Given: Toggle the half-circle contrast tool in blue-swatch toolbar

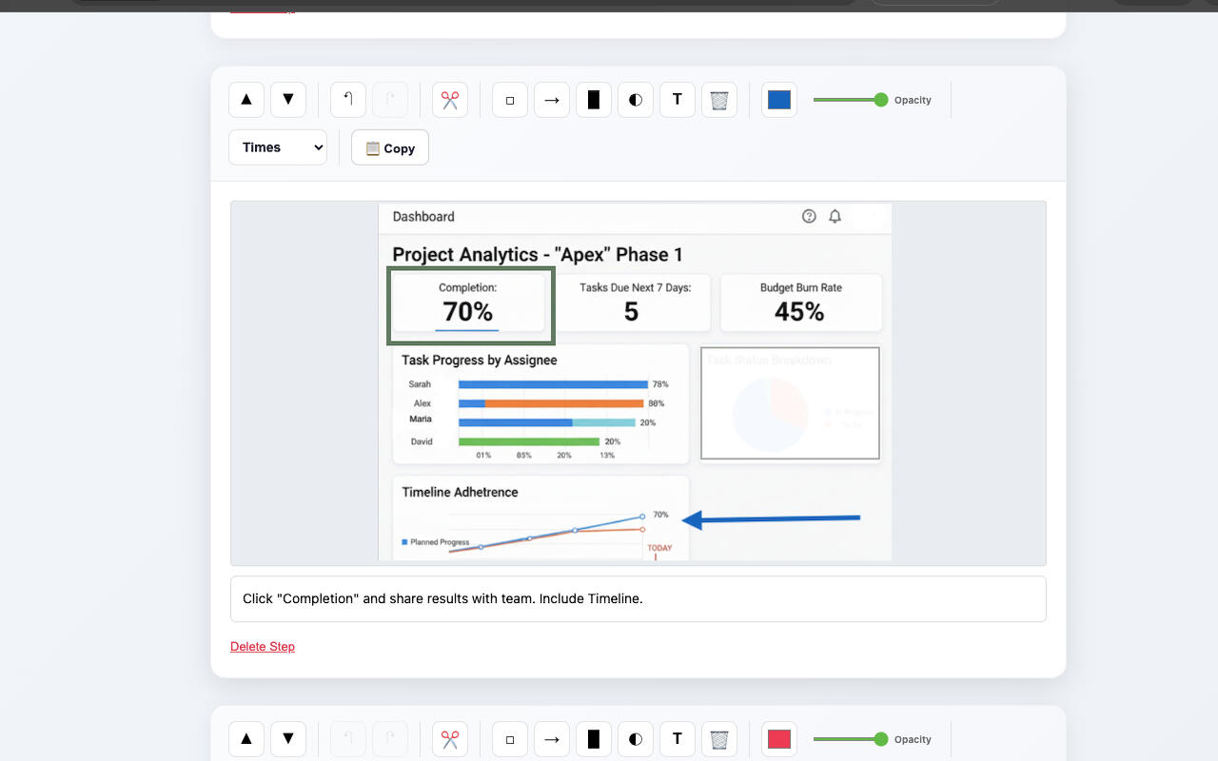Looking at the screenshot, I should coord(636,100).
